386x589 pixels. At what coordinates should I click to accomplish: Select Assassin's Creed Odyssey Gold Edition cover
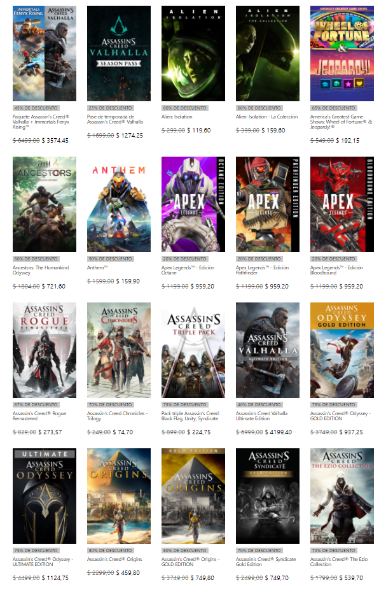[341, 350]
